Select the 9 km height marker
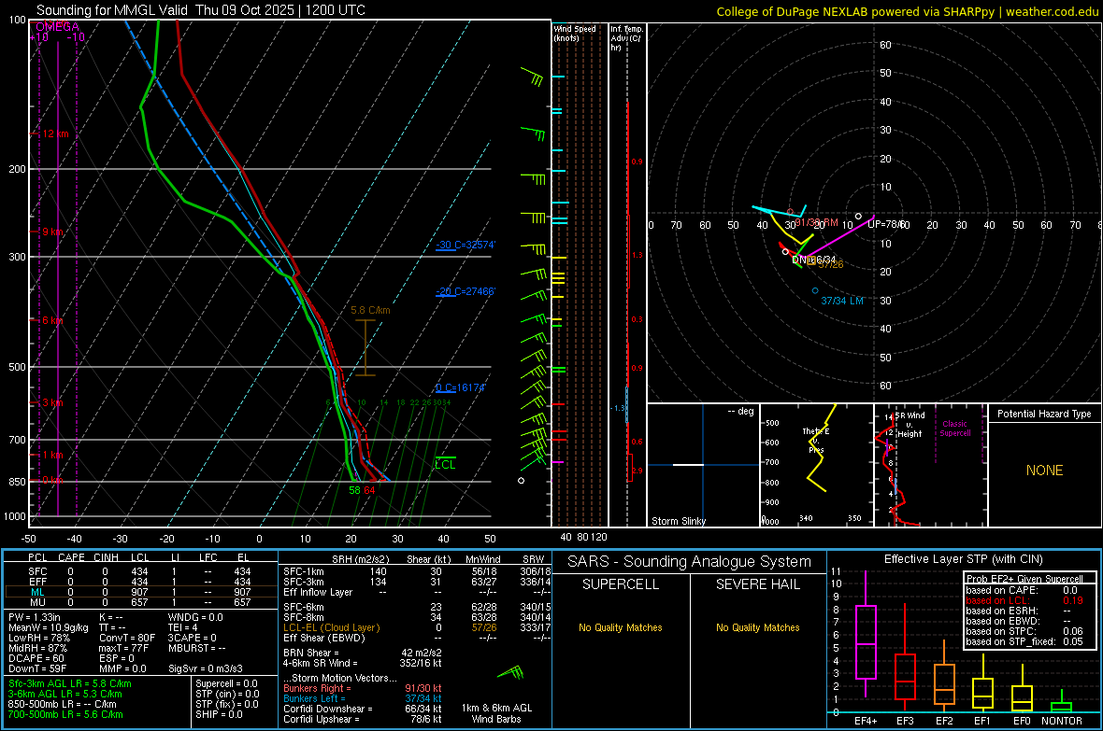Screen dimensions: 1103x731 pos(52,232)
